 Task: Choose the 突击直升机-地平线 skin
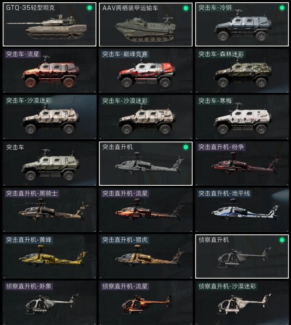coord(242,210)
